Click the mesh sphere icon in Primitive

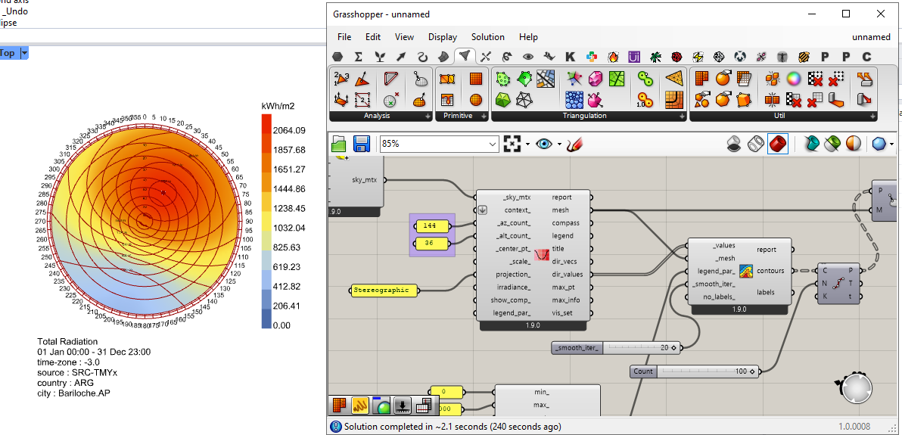[x=475, y=99]
